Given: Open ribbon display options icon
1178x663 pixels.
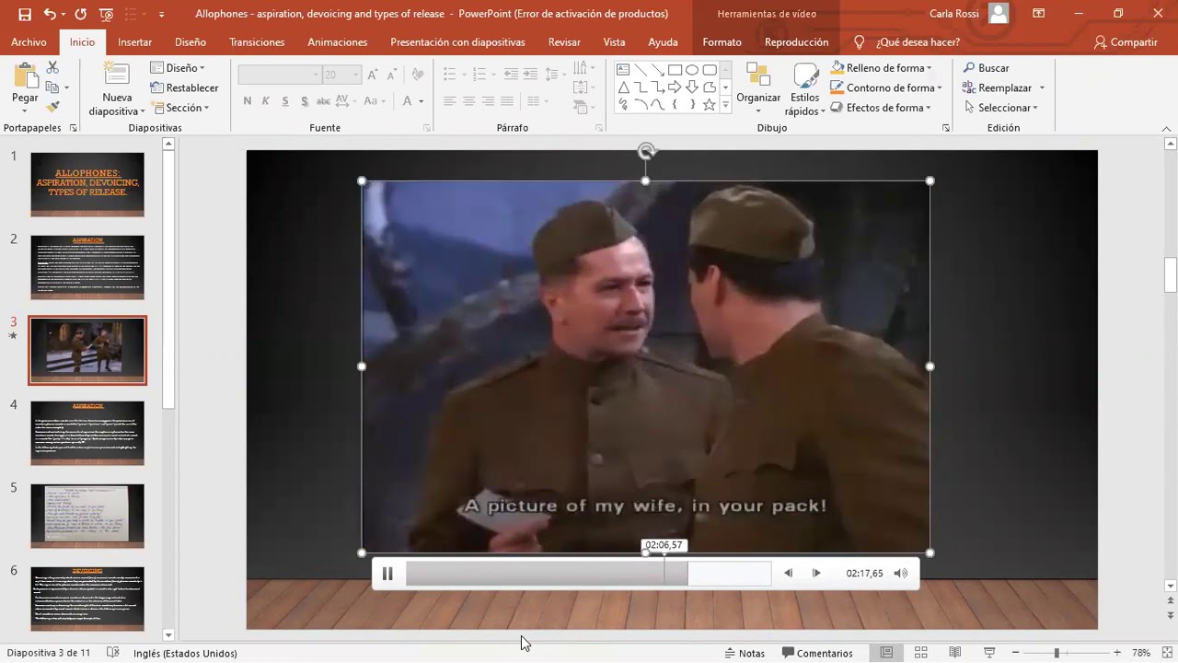Looking at the screenshot, I should [1038, 14].
